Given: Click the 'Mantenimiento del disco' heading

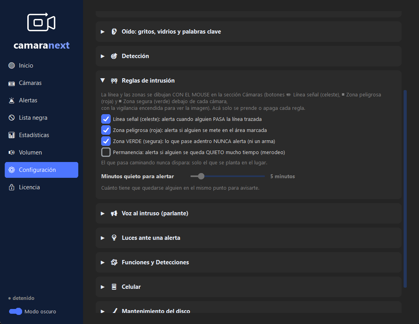Looking at the screenshot, I should click(x=156, y=311).
